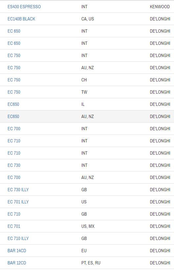Open the EC 730 ILLY link
This screenshot has height=272, width=174.
[18, 190]
